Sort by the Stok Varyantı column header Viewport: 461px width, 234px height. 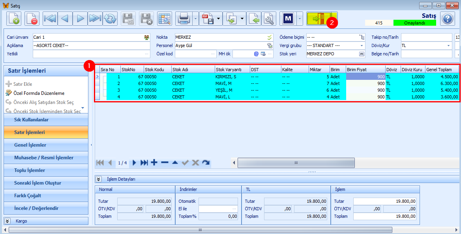pyautogui.click(x=232, y=70)
